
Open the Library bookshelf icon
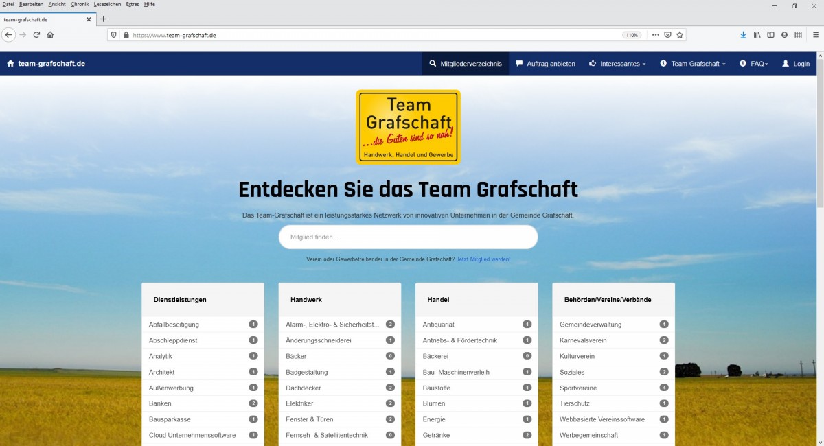pyautogui.click(x=757, y=35)
